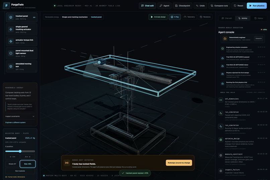Screen dimensions: 270x180
Task: Click the optimize_design tool icon
Action: [221, 140]
